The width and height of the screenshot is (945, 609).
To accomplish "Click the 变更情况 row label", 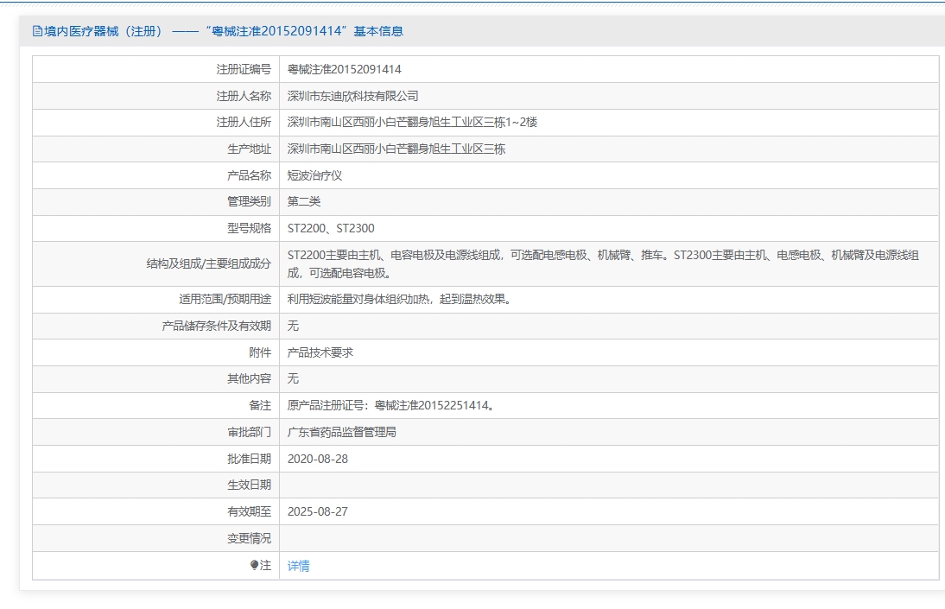I will point(249,538).
